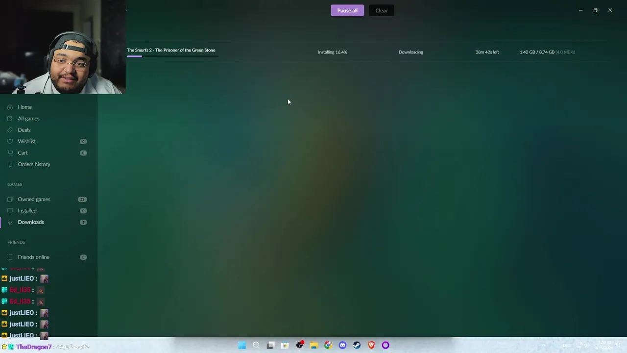Image resolution: width=627 pixels, height=353 pixels.
Task: Click the '28m 42s left' time estimate
Action: coord(487,52)
